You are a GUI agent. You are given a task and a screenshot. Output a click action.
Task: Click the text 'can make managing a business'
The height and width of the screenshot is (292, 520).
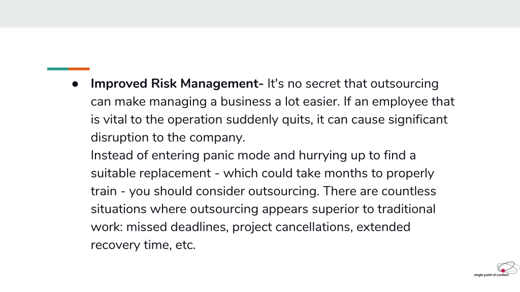[x=181, y=101]
